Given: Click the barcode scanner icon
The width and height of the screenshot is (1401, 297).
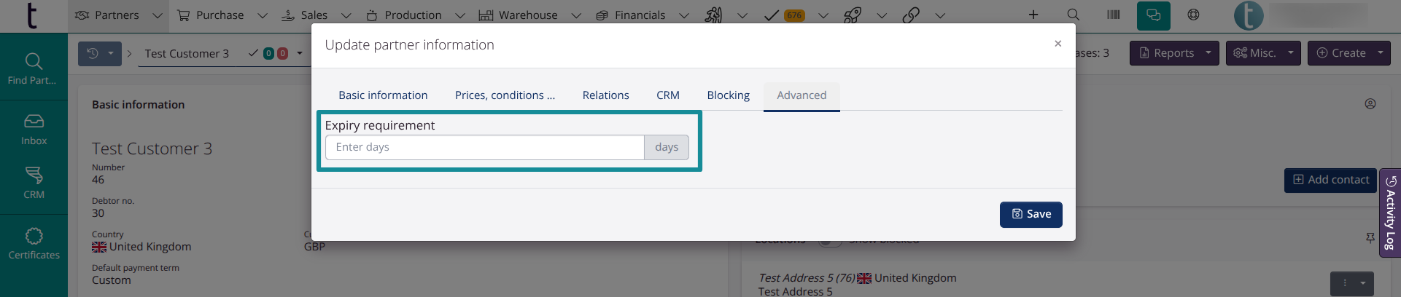Looking at the screenshot, I should 1113,15.
